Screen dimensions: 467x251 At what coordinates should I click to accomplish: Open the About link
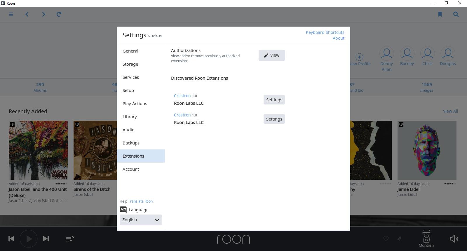point(339,38)
